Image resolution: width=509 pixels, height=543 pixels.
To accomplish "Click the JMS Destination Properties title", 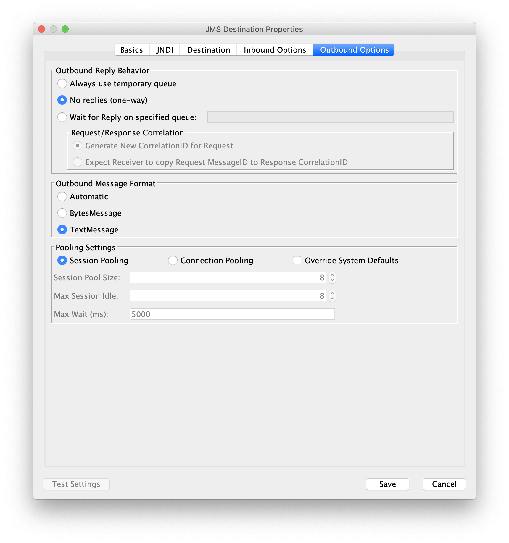I will click(254, 29).
